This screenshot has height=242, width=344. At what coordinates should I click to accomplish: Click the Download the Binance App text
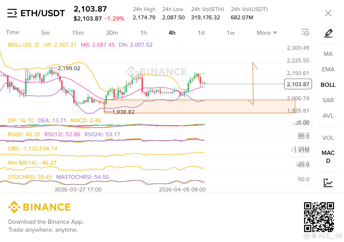point(46,222)
